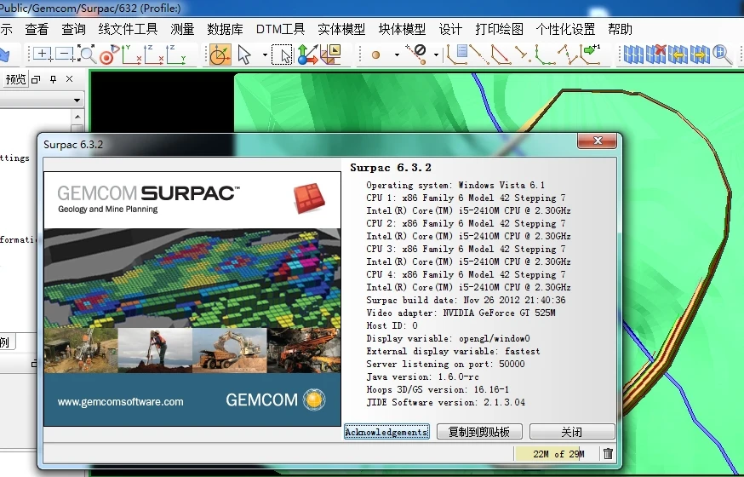The height and width of the screenshot is (477, 744).
Task: Open the 查看 menu
Action: (x=37, y=30)
